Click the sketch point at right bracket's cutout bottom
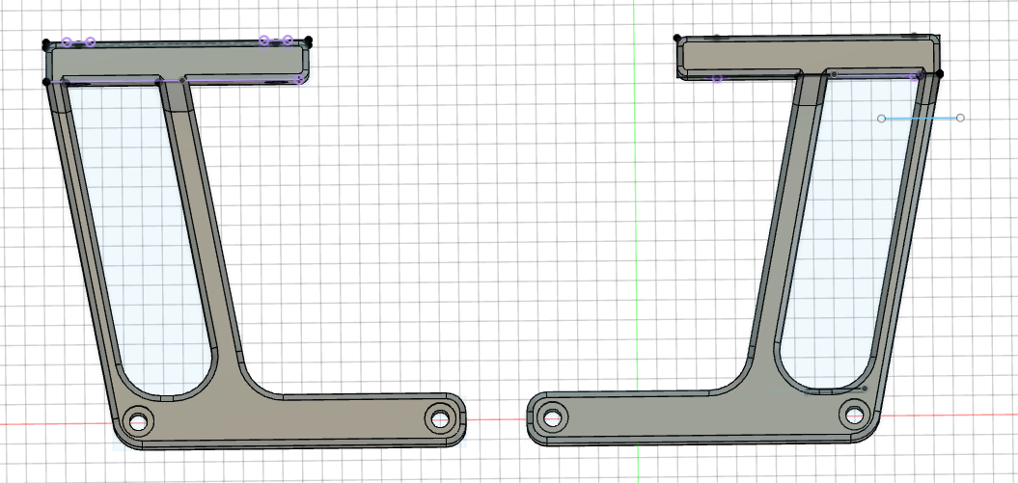Viewport: 1018px width, 483px height. coord(865,389)
